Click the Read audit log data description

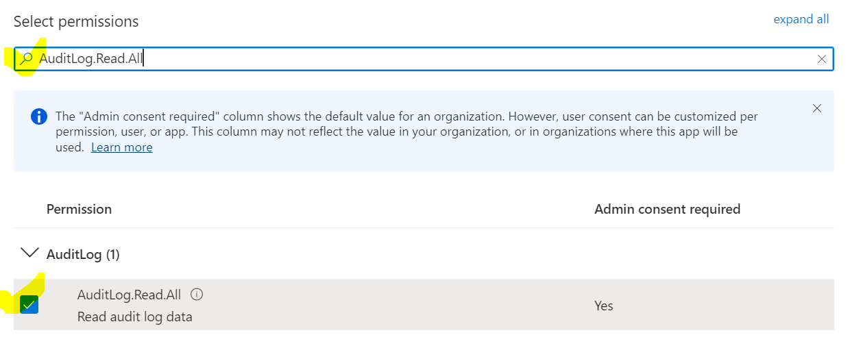point(134,316)
